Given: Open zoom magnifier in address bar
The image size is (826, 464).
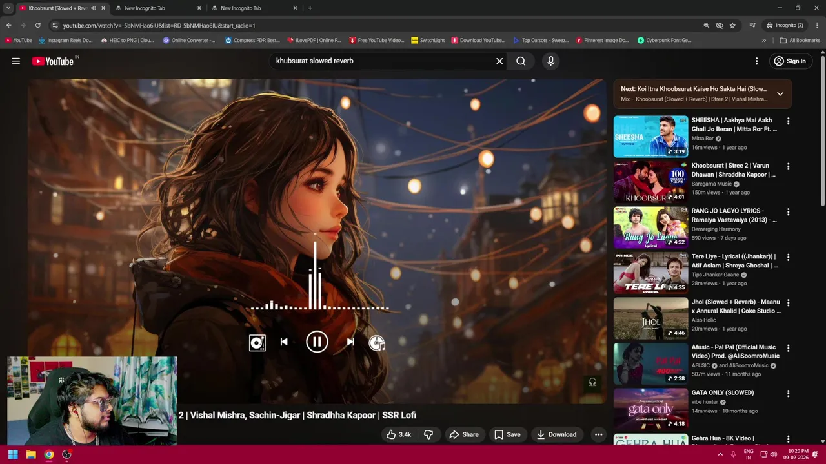Looking at the screenshot, I should pyautogui.click(x=707, y=25).
